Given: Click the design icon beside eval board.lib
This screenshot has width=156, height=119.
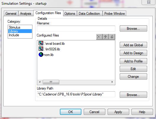Looking at the screenshot, I should click(x=41, y=43).
